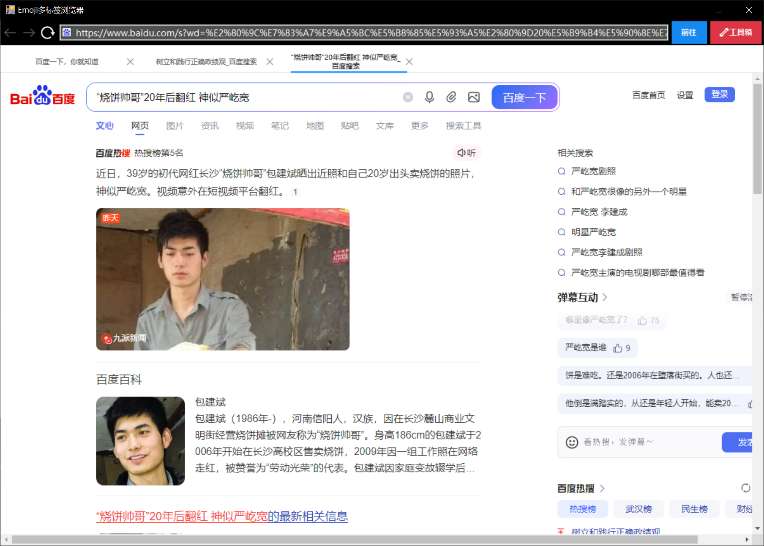Image resolution: width=764 pixels, height=546 pixels.
Task: Click the browser back arrow
Action: [x=10, y=33]
